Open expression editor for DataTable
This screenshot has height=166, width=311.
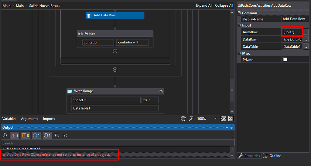point(306,47)
